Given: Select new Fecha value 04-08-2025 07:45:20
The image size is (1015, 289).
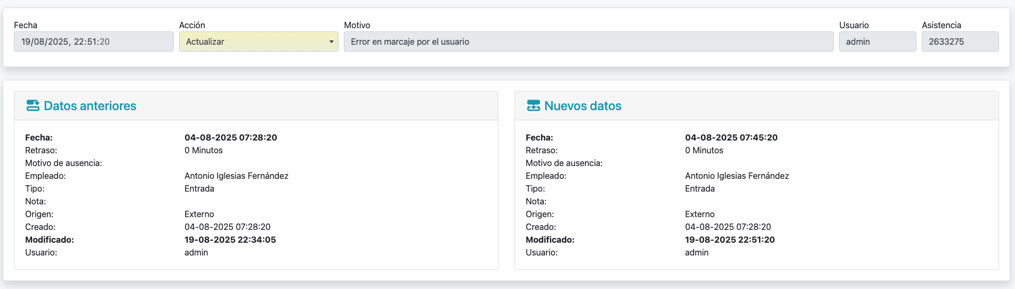Looking at the screenshot, I should click(x=731, y=137).
